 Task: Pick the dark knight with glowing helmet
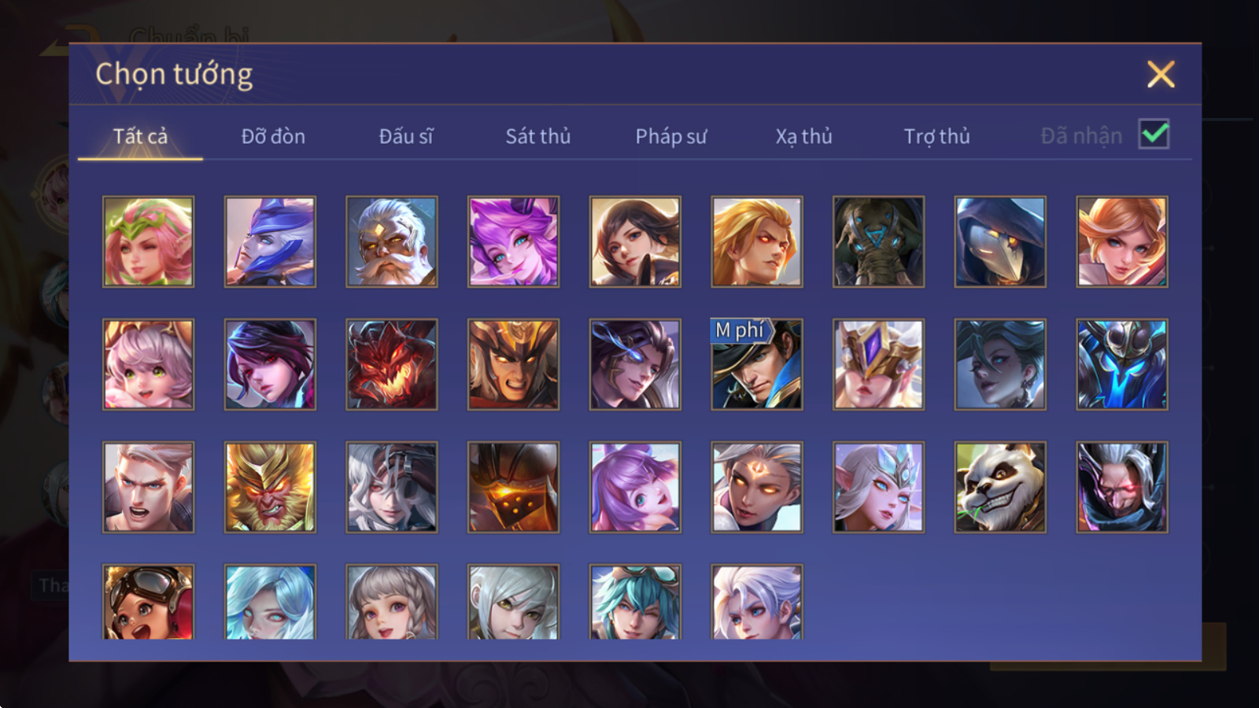(x=513, y=487)
